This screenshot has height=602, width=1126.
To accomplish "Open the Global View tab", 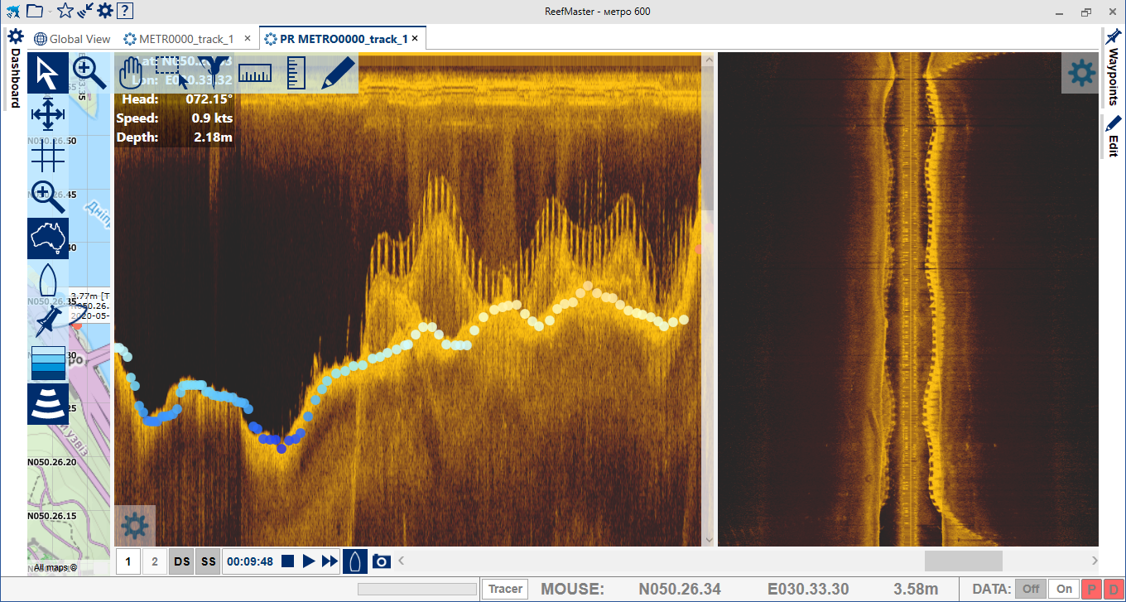I will (72, 39).
